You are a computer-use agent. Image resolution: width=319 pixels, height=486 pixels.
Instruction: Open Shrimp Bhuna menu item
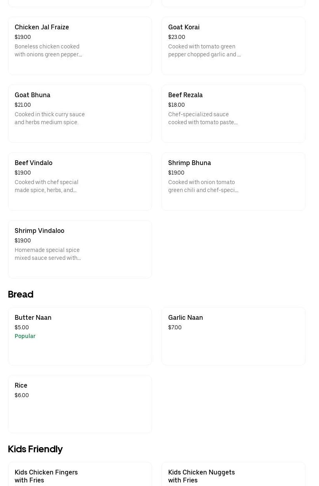pyautogui.click(x=189, y=163)
